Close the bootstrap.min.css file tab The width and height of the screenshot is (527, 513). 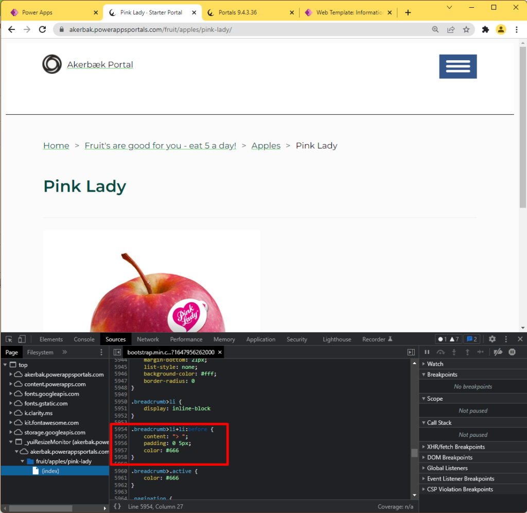pyautogui.click(x=220, y=352)
